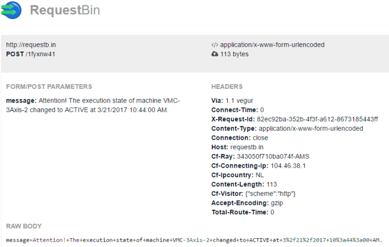Click the FORM/POST PARAMETERS section heading

(x=49, y=86)
